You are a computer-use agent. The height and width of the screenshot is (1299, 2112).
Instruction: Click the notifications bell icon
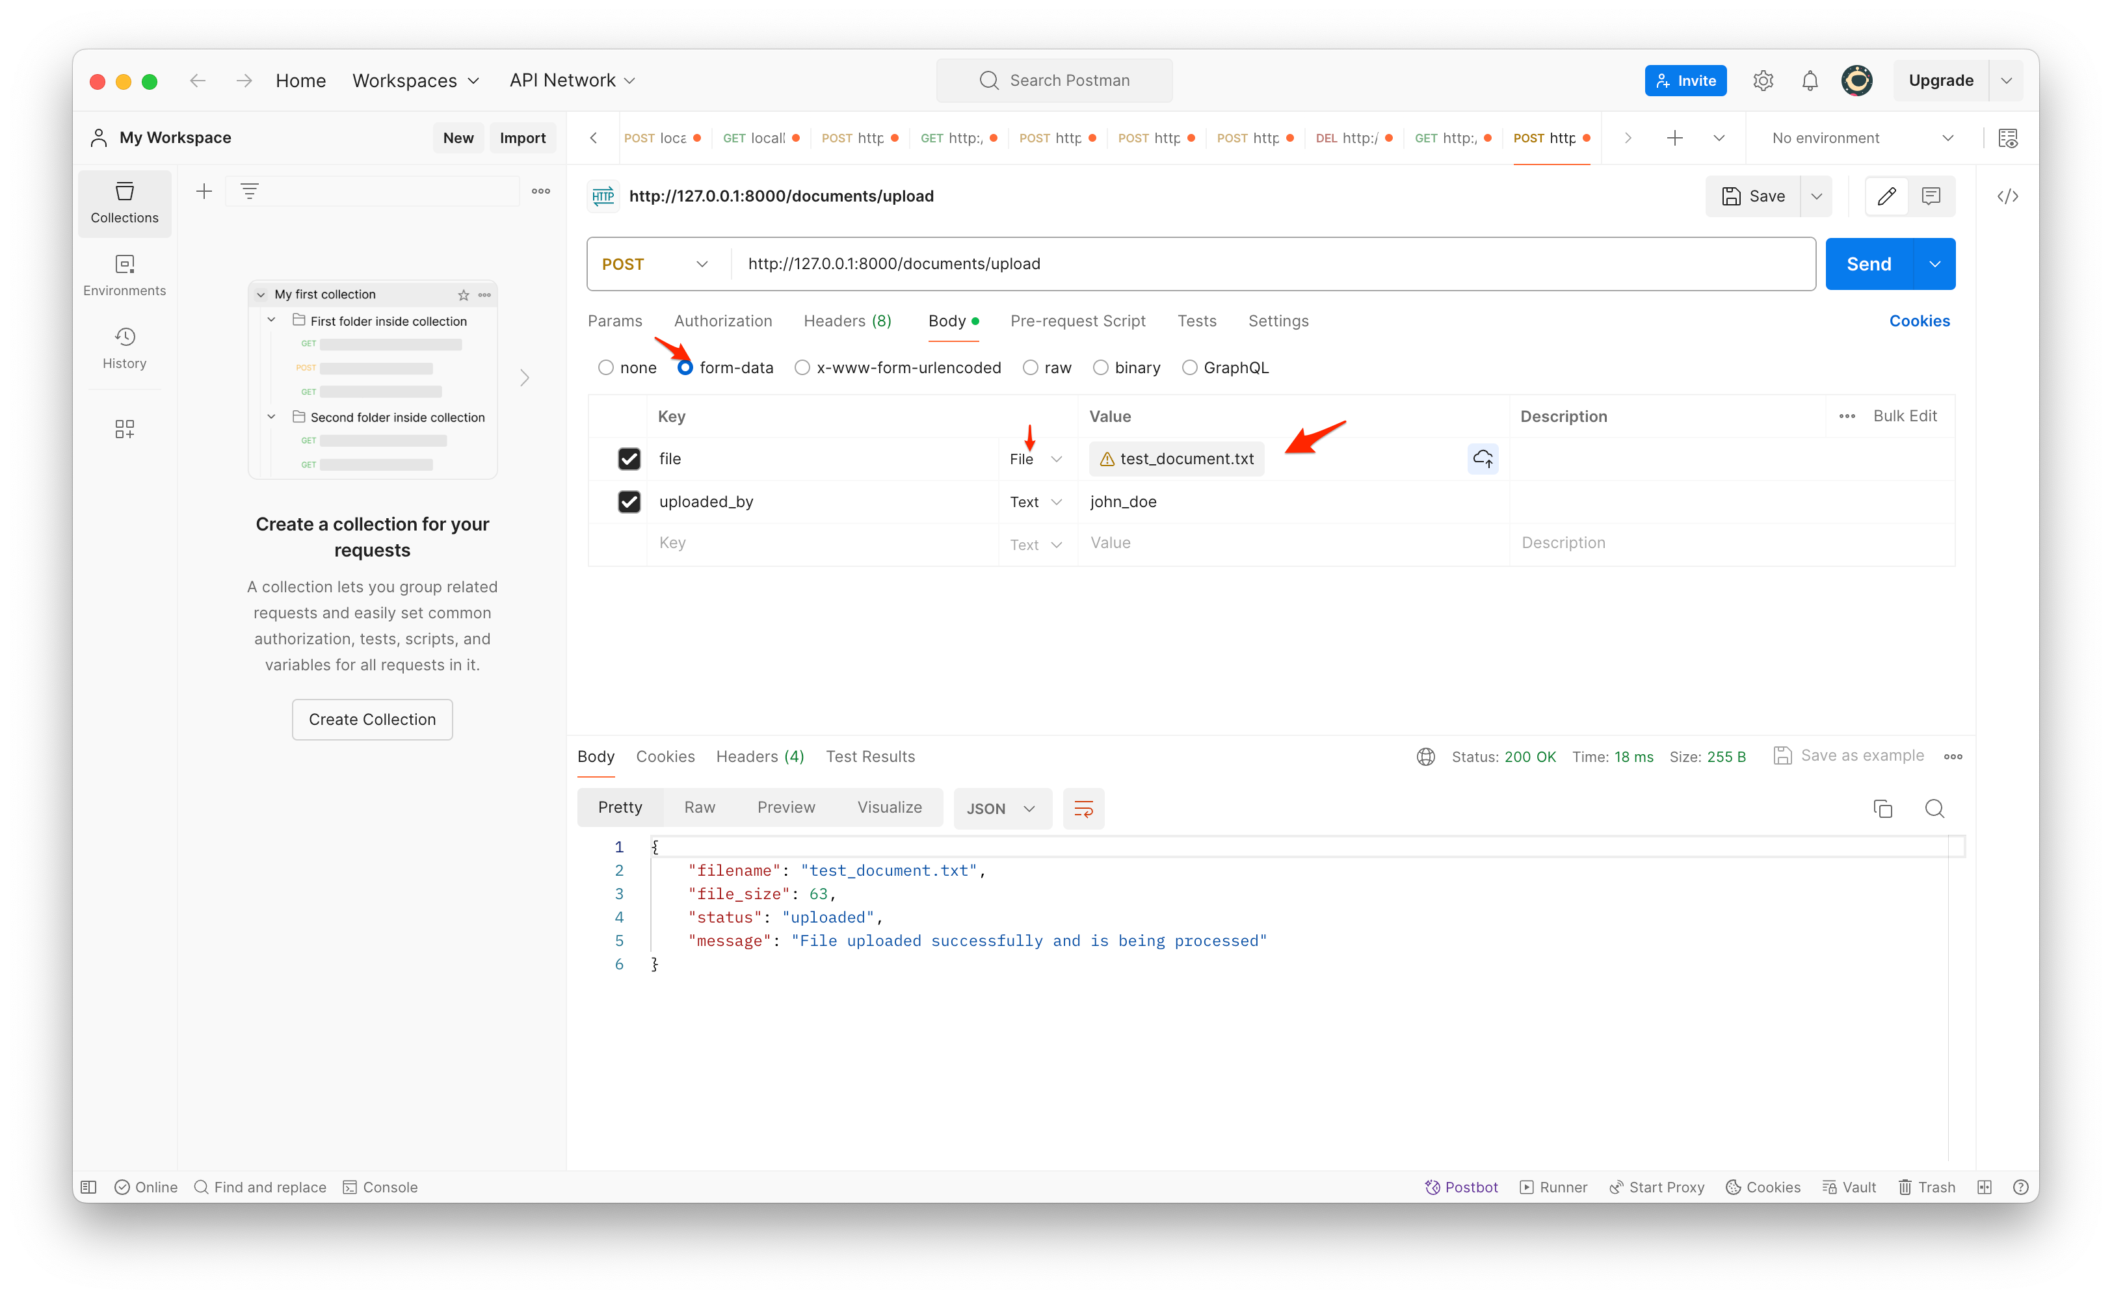pos(1810,81)
